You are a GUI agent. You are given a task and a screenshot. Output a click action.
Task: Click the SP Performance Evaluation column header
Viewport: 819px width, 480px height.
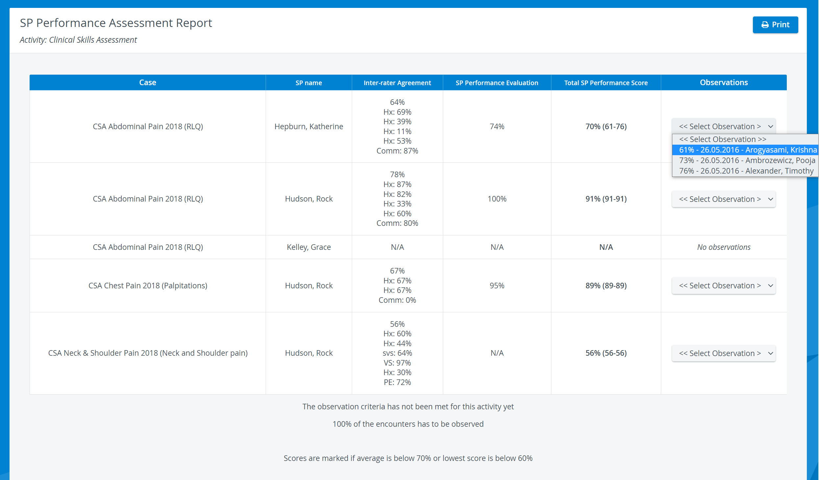click(497, 83)
